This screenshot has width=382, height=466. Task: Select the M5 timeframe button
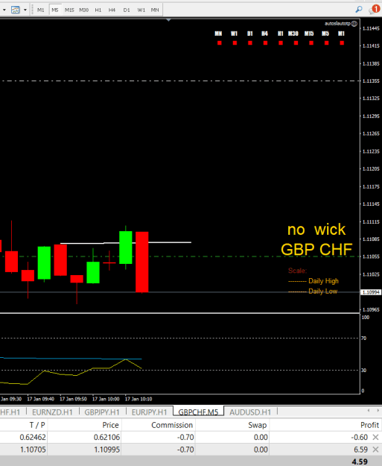55,10
